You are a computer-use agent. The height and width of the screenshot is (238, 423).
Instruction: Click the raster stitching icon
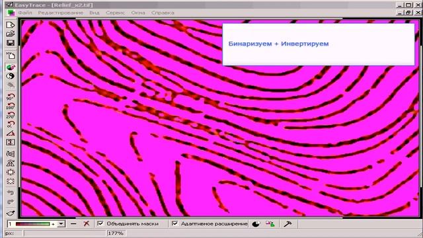coord(11,154)
